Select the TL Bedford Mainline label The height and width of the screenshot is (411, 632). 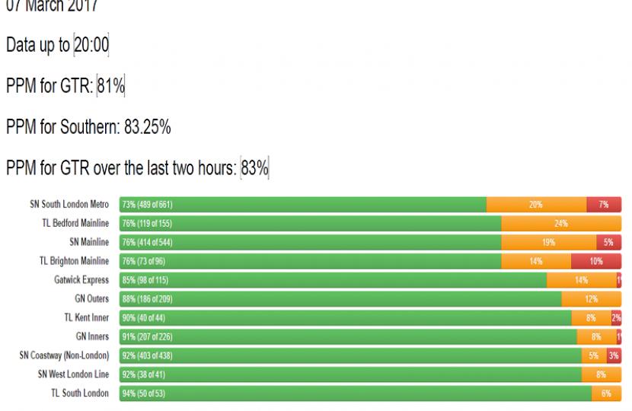[75, 224]
